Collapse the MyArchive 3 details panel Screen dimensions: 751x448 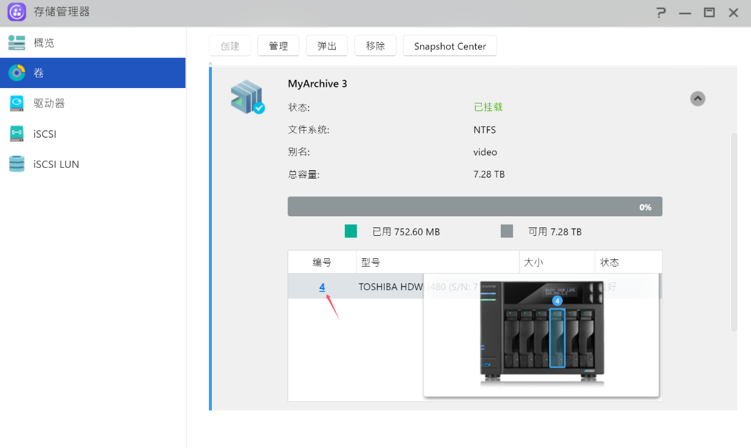698,99
